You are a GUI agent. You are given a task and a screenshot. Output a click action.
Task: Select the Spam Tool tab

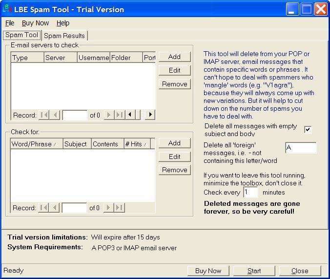point(21,35)
